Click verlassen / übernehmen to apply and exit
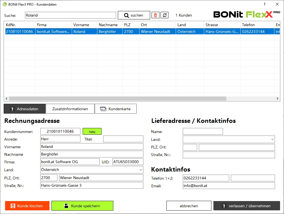The height and width of the screenshot is (214, 284). 247,206
